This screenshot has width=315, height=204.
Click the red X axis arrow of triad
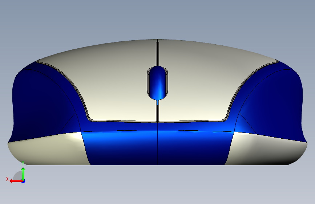coord(16,181)
